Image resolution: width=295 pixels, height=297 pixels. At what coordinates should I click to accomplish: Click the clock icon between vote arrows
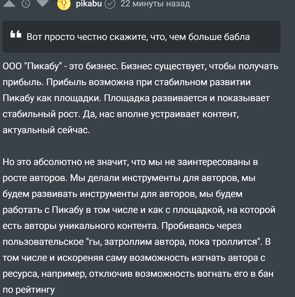pyautogui.click(x=26, y=4)
